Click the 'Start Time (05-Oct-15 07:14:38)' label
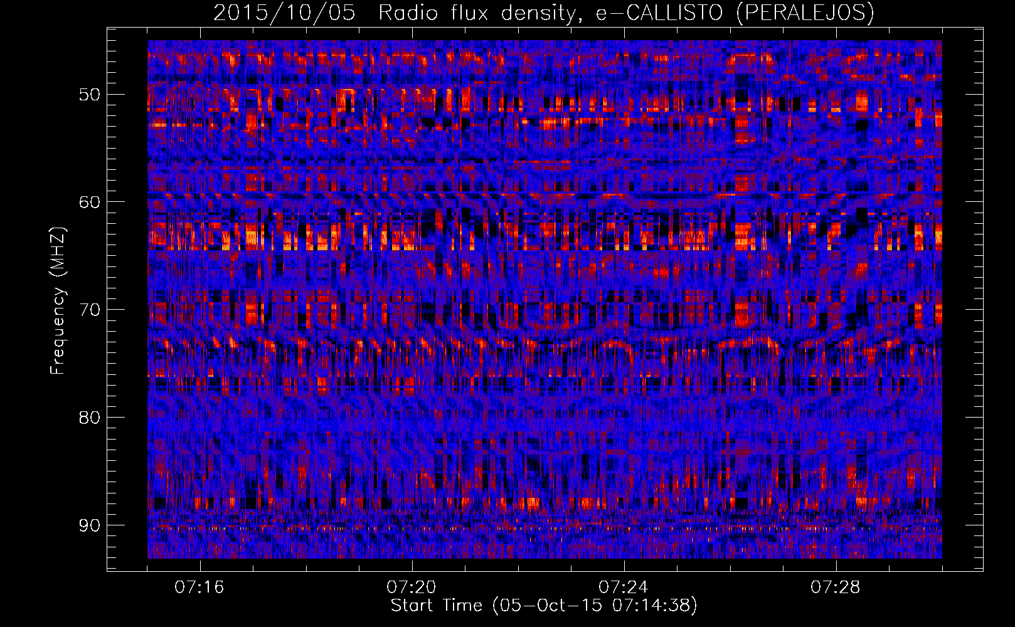The height and width of the screenshot is (627, 1015). pyautogui.click(x=544, y=606)
